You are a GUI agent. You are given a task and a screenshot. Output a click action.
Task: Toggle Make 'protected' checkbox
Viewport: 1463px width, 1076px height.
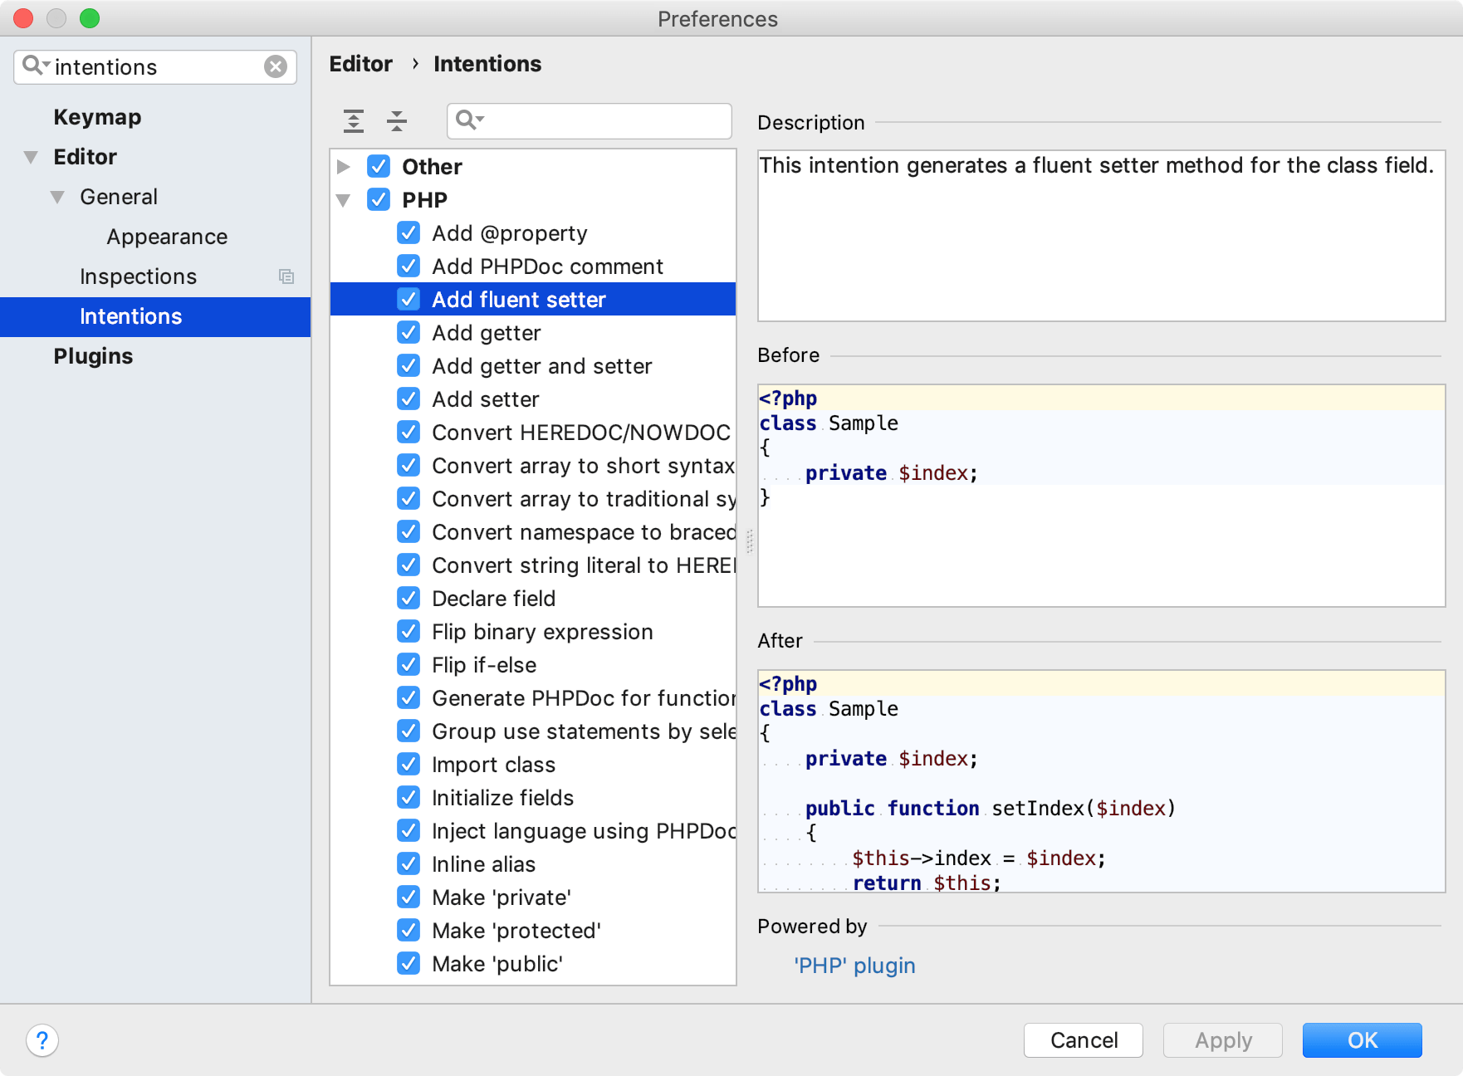(409, 930)
